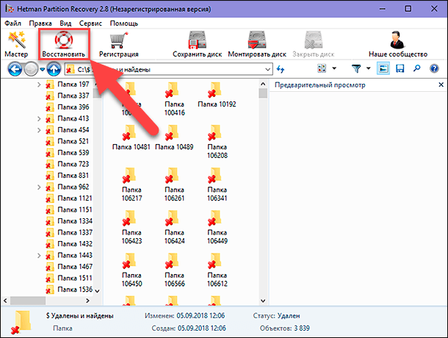Minimize the Hetman Partition Recovery window
448x338 pixels.
[383, 9]
